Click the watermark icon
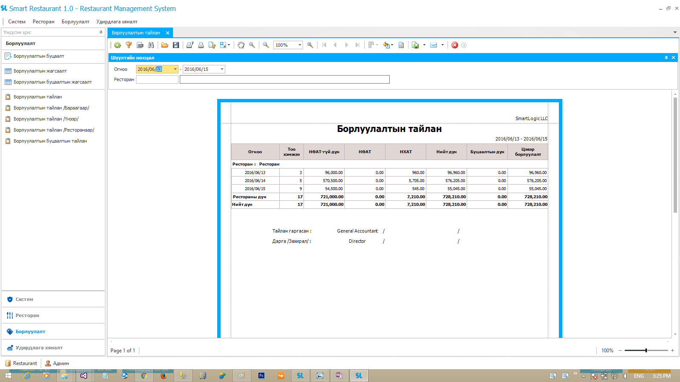 pyautogui.click(x=401, y=45)
